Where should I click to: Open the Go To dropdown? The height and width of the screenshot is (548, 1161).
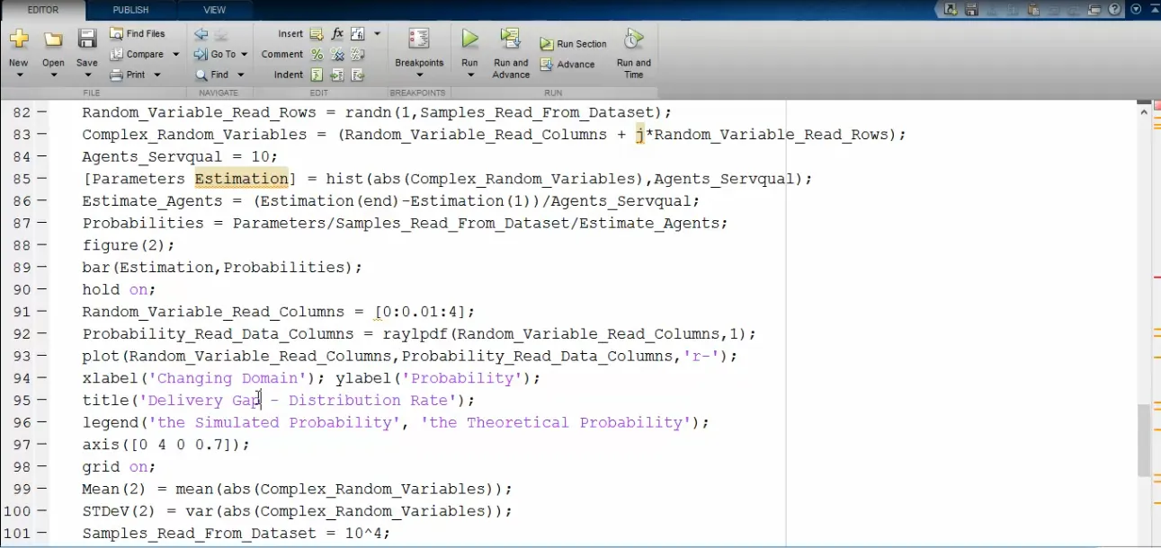click(244, 55)
